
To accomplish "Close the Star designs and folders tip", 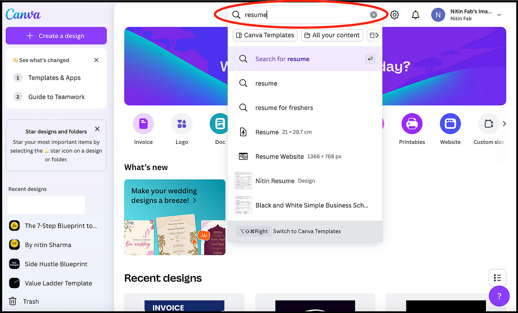I will 97,129.
